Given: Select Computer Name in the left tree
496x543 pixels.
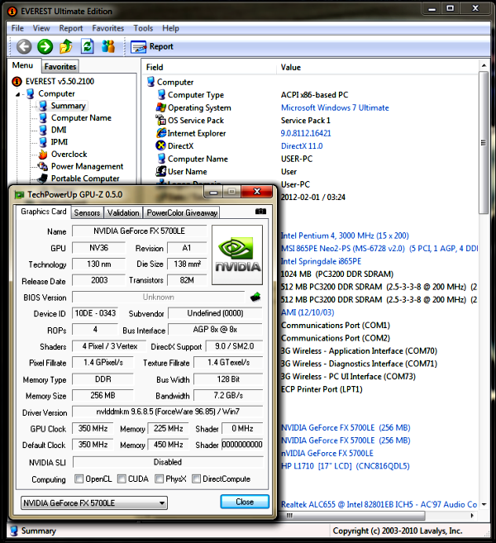Looking at the screenshot, I should [81, 117].
